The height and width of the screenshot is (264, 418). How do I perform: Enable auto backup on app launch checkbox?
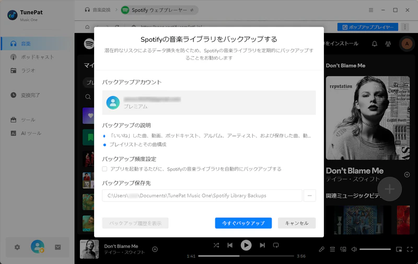[x=104, y=169]
